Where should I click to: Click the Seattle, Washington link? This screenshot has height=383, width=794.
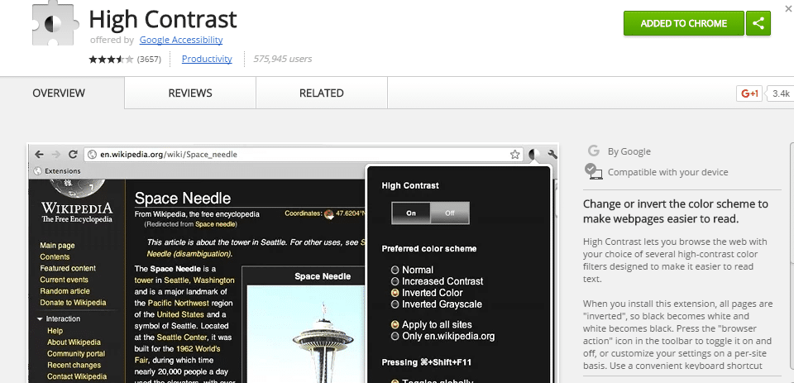[199, 280]
